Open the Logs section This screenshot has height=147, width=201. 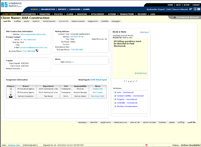tap(153, 14)
